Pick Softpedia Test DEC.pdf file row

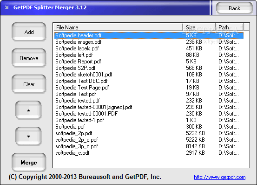pos(149,81)
